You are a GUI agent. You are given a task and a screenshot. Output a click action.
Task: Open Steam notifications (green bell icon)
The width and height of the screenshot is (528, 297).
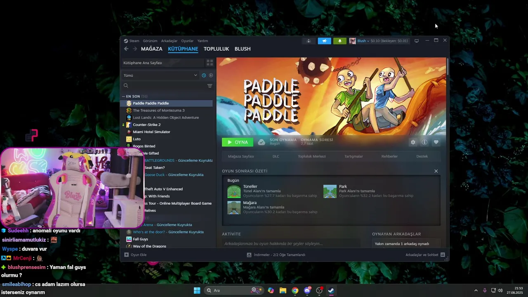click(340, 41)
